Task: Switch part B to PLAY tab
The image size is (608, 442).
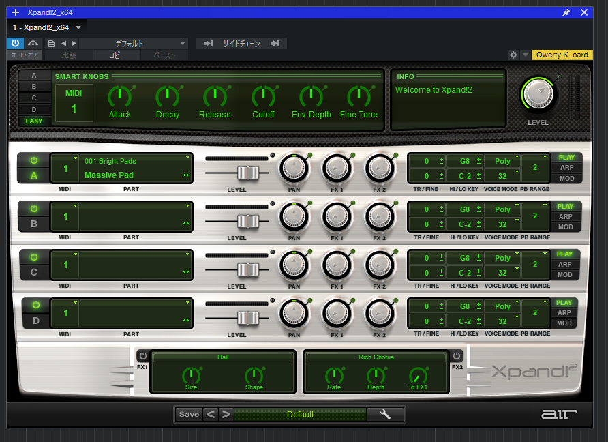Action: click(x=565, y=207)
